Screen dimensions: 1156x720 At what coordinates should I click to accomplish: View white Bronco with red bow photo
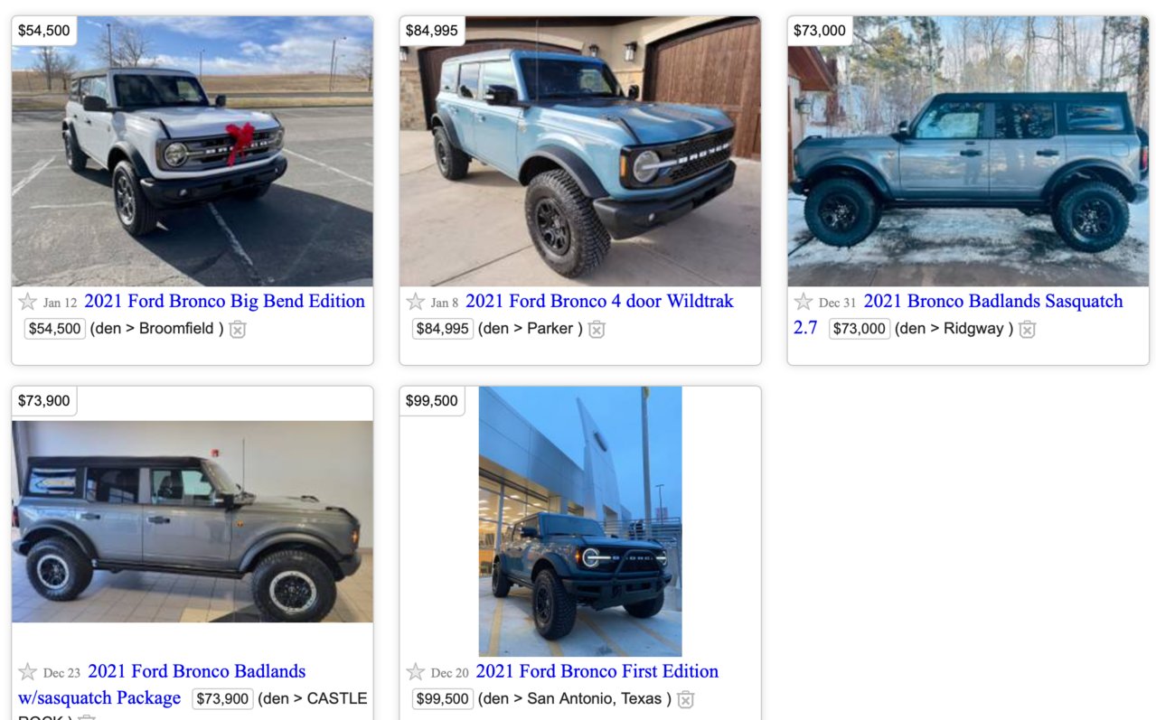tap(193, 152)
